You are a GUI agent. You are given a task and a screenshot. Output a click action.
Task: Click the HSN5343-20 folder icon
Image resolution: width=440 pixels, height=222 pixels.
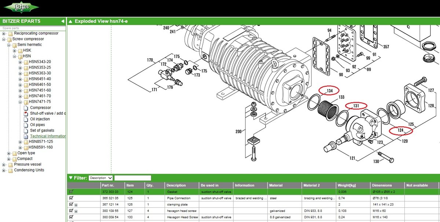coord(26,62)
